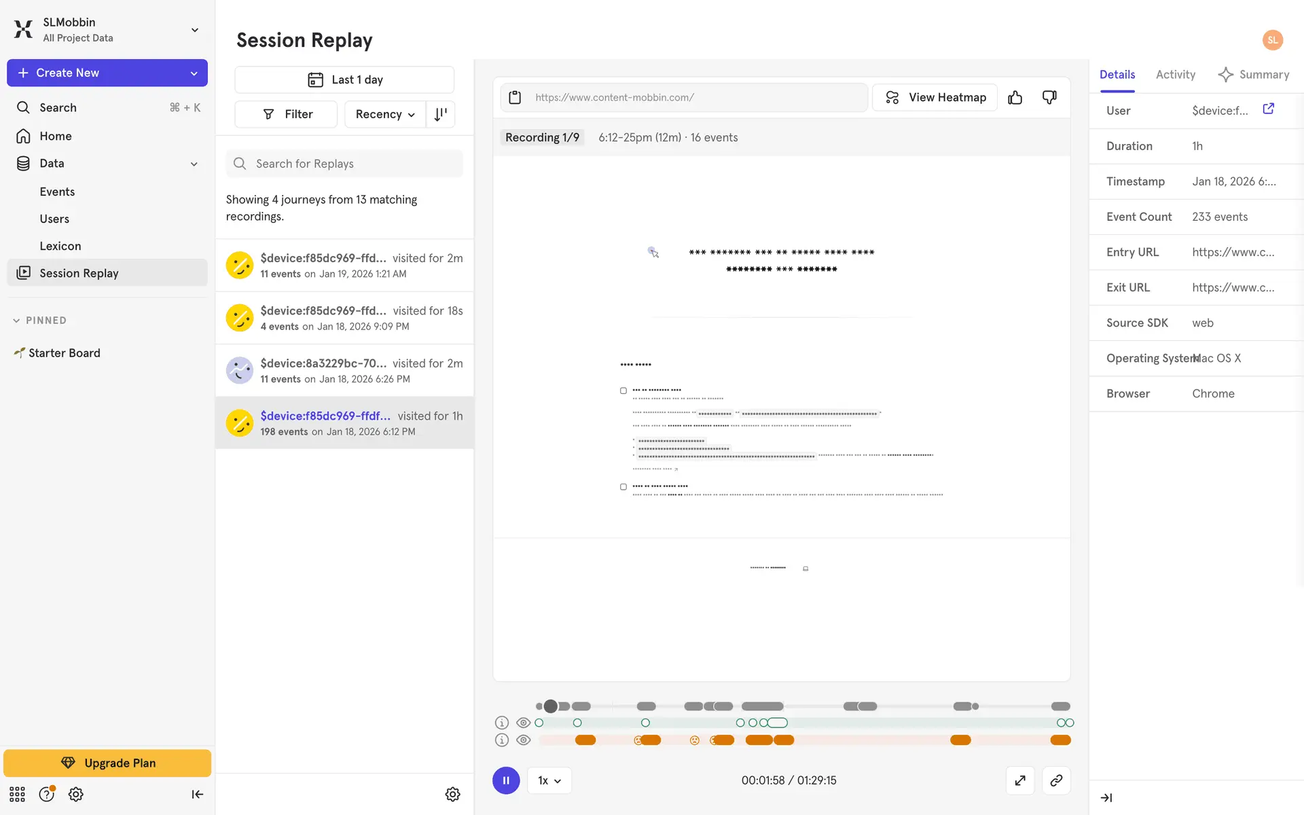This screenshot has width=1304, height=815.
Task: Click the replay timeline scrubber handle
Action: tap(551, 706)
